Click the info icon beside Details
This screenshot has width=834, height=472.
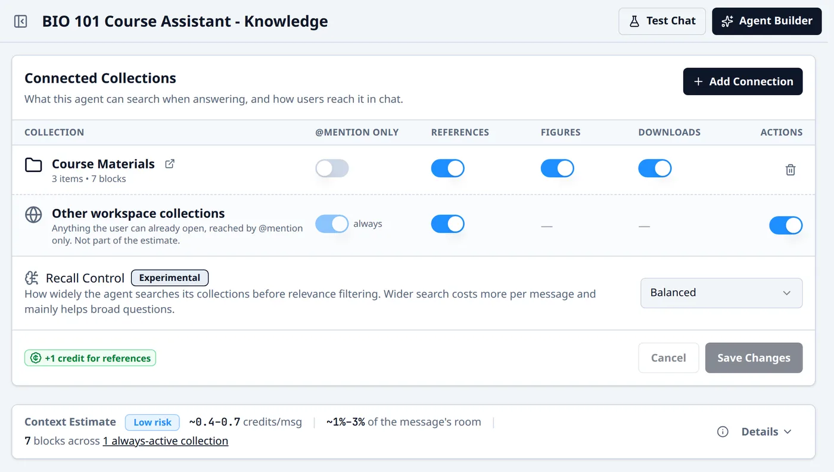point(723,432)
